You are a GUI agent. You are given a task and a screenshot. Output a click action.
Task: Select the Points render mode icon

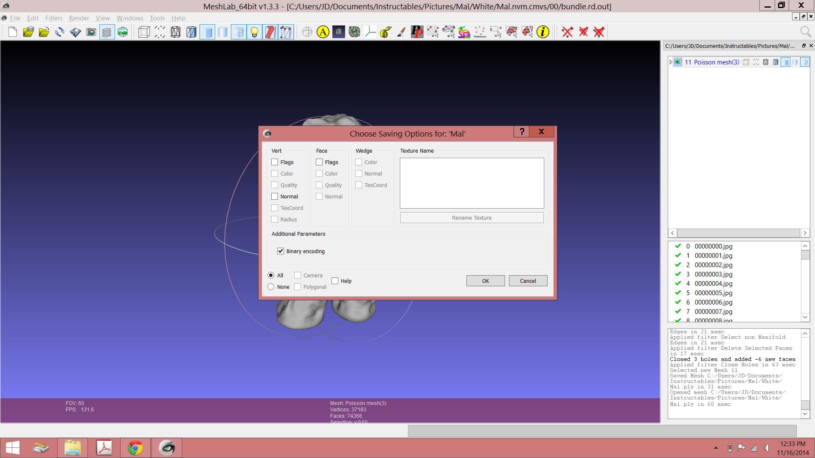pyautogui.click(x=160, y=32)
